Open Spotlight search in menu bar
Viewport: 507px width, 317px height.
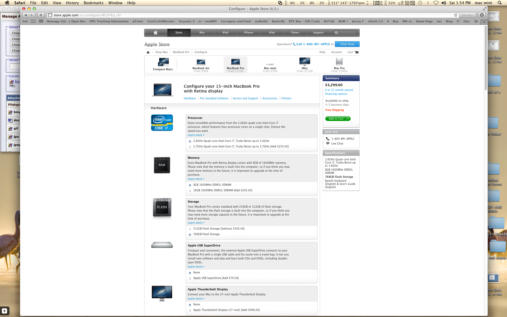point(499,3)
